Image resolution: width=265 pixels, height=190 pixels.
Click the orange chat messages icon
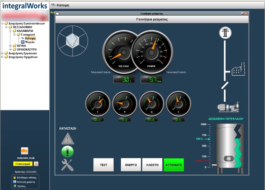pyautogui.click(x=25, y=151)
